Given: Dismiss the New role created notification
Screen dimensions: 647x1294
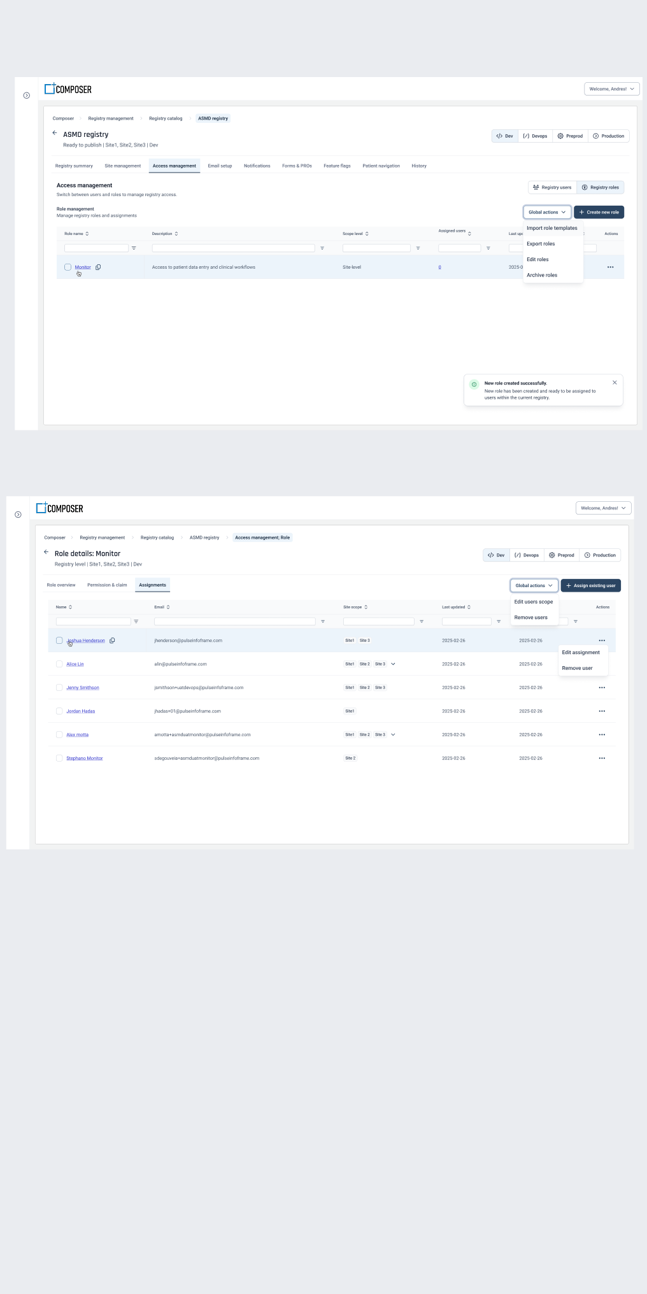Looking at the screenshot, I should (x=615, y=383).
